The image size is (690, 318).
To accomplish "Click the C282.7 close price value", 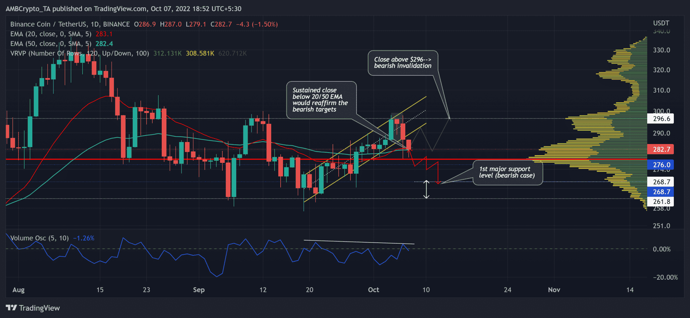I will (x=221, y=24).
